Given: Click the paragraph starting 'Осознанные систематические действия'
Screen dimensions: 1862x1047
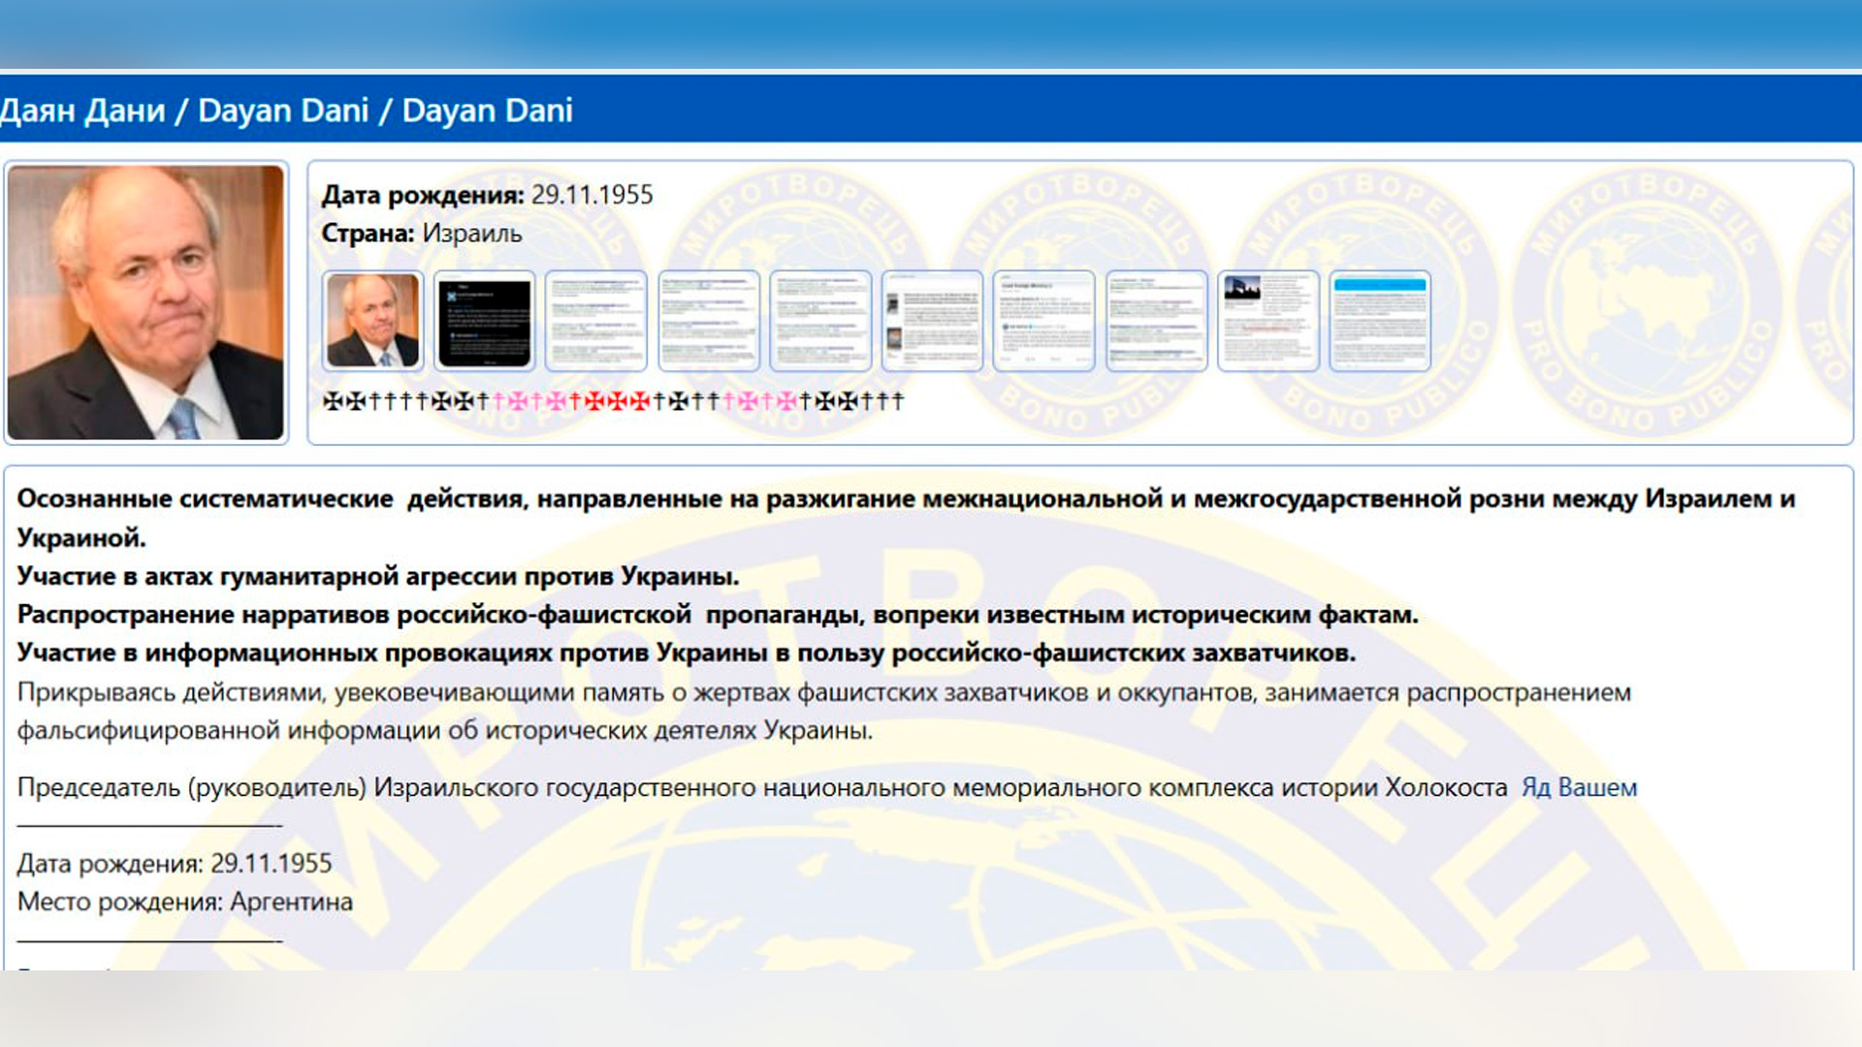Looking at the screenshot, I should click(x=907, y=518).
